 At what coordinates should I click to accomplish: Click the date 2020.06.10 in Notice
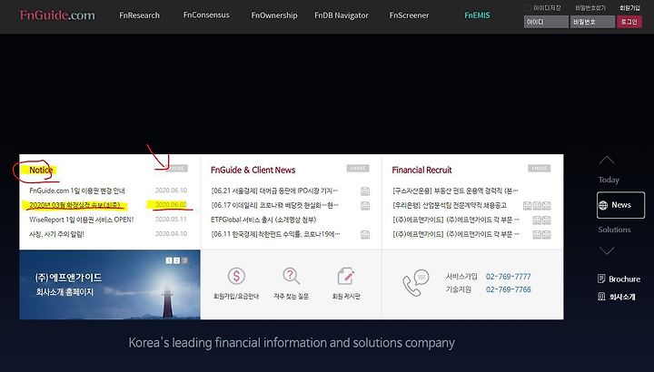click(171, 191)
